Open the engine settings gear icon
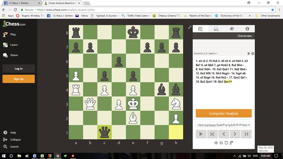This screenshot has width=283, height=159. pos(253,53)
